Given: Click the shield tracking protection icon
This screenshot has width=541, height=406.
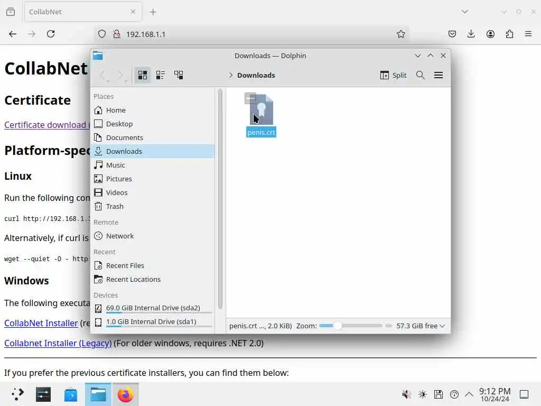Looking at the screenshot, I should click(102, 34).
